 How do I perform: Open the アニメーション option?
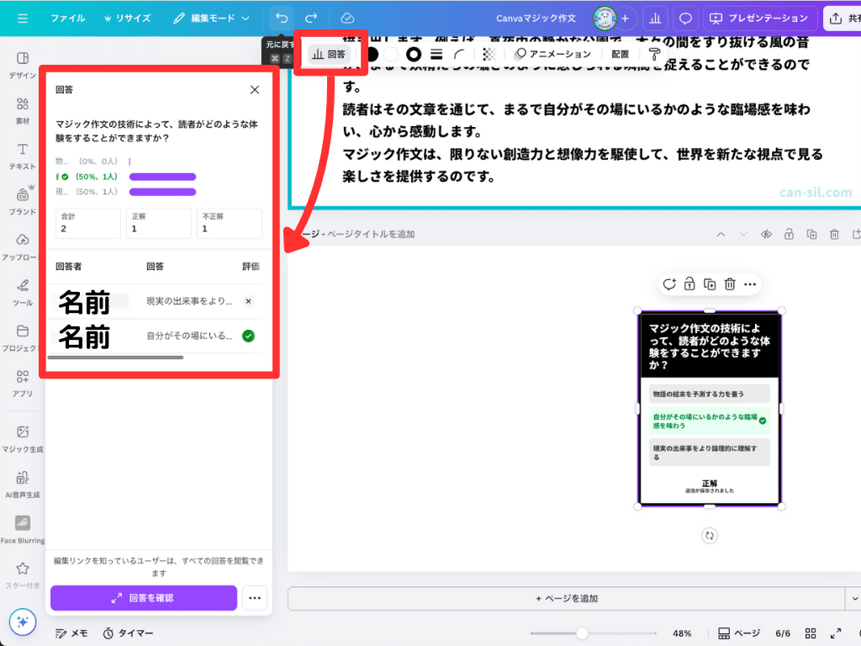[552, 54]
